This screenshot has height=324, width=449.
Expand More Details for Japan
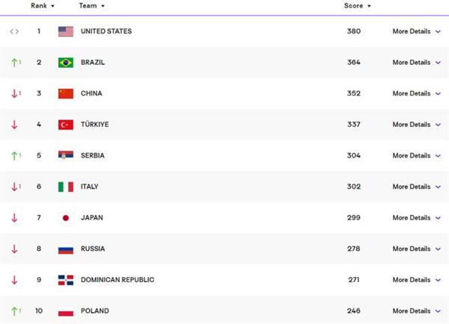click(416, 218)
